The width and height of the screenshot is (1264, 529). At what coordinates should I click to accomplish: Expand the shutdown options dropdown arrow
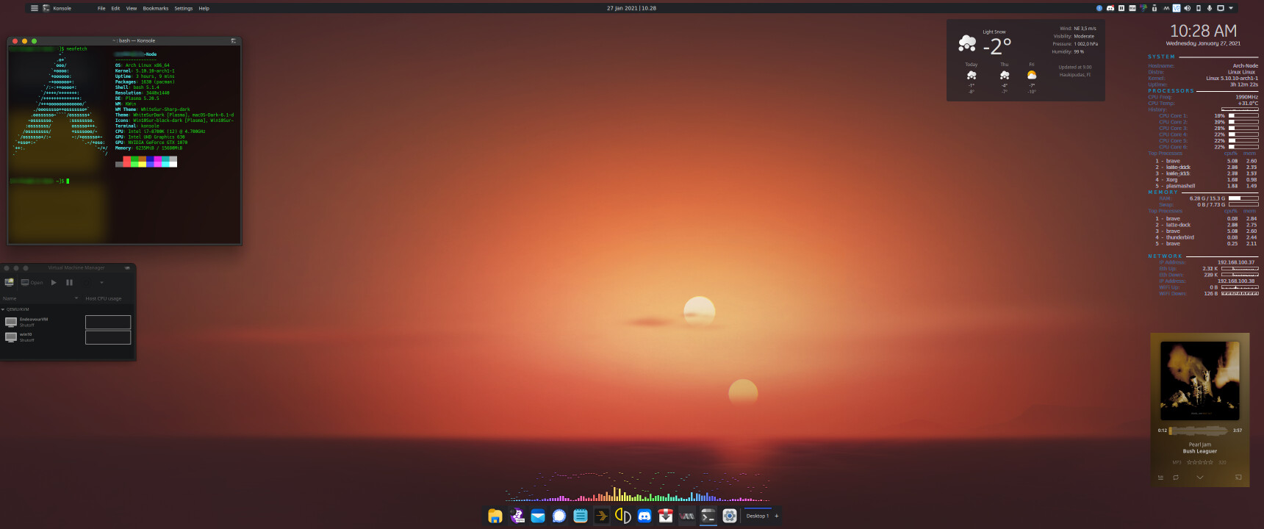click(x=101, y=282)
